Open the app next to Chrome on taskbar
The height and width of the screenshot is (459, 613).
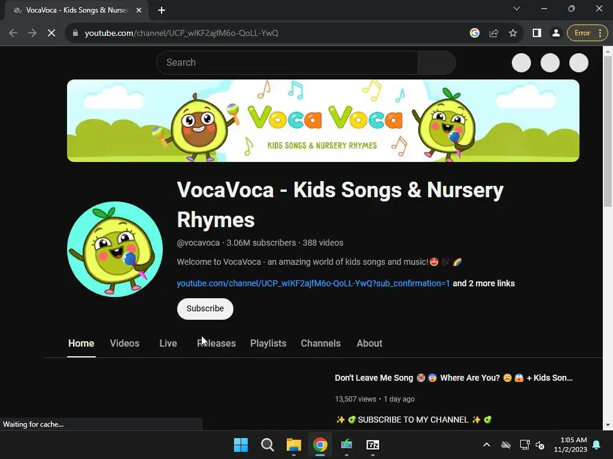click(347, 445)
